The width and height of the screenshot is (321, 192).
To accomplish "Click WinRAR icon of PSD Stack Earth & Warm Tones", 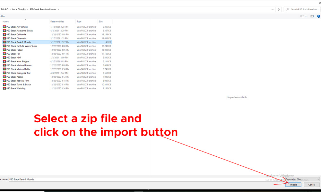I will 4,46.
